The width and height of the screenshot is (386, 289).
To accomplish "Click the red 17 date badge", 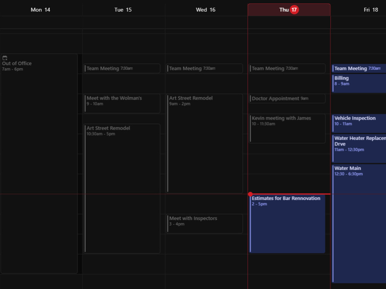I will tap(294, 10).
